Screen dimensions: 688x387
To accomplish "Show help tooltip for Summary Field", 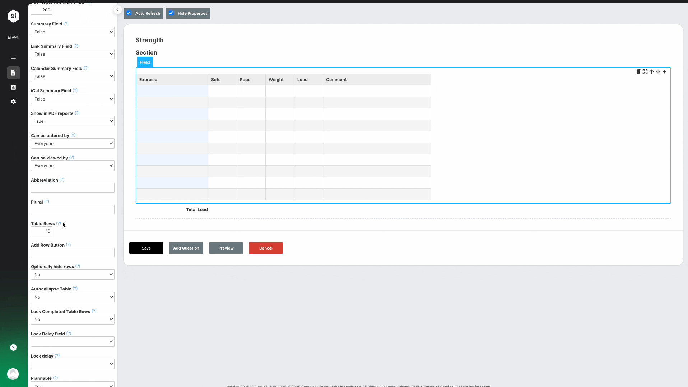I will tap(66, 24).
